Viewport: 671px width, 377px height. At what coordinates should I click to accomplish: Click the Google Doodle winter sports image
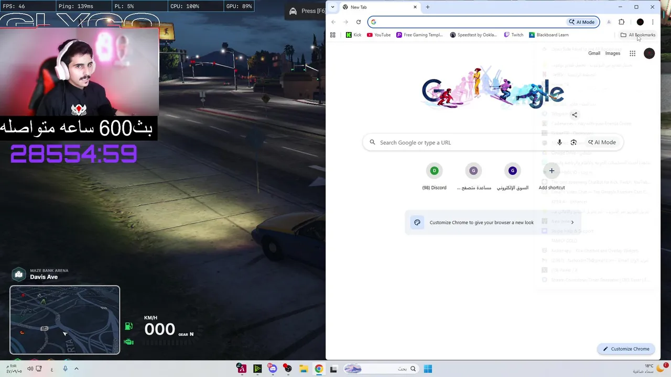click(x=493, y=88)
